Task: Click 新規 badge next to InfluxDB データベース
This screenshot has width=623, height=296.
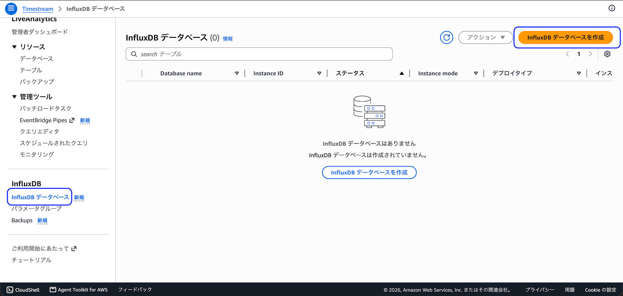Action: (x=79, y=198)
